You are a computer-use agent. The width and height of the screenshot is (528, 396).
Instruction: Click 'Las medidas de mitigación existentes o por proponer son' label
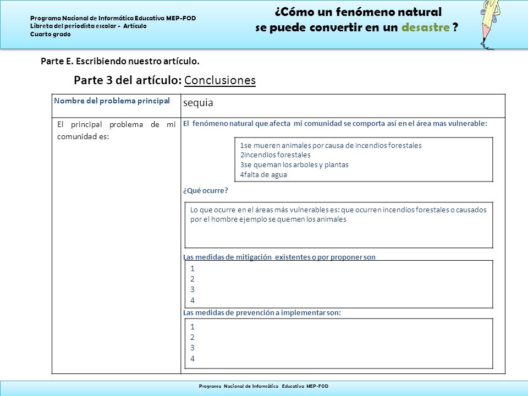click(279, 257)
